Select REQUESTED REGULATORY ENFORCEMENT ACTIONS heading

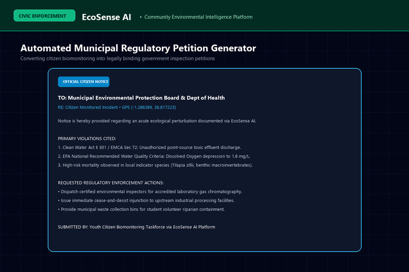pos(111,183)
